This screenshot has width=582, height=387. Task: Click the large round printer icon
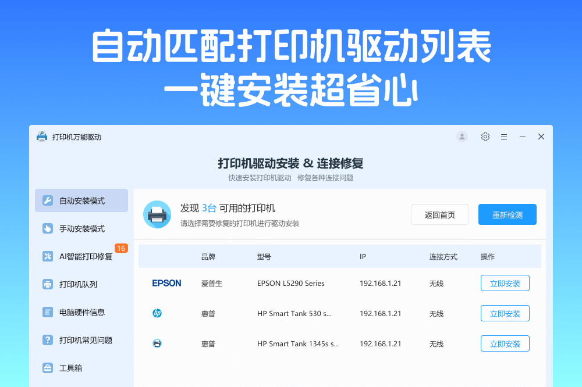[157, 214]
